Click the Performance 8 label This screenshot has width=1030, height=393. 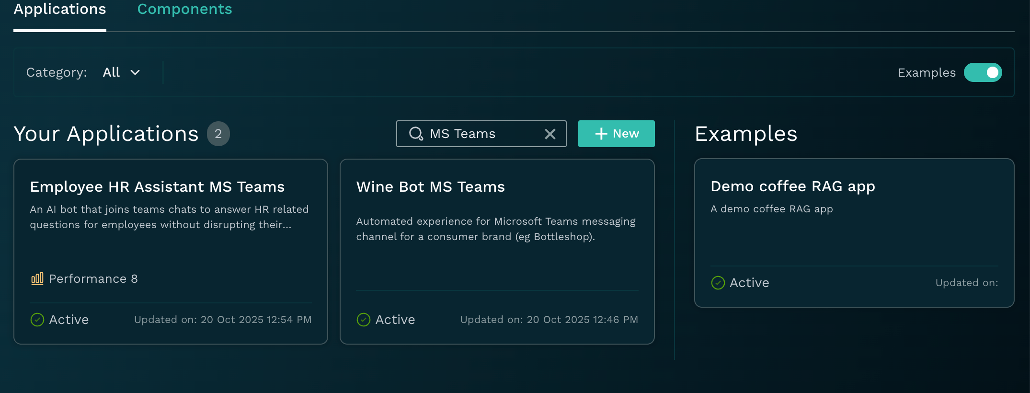click(93, 278)
